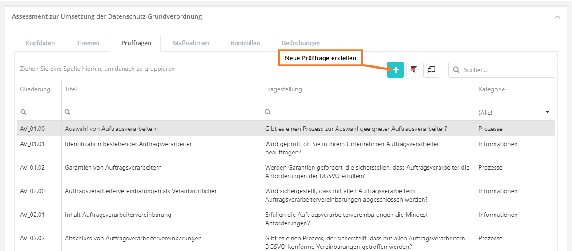Click the teal plus button to create Prüffrage

coord(395,70)
